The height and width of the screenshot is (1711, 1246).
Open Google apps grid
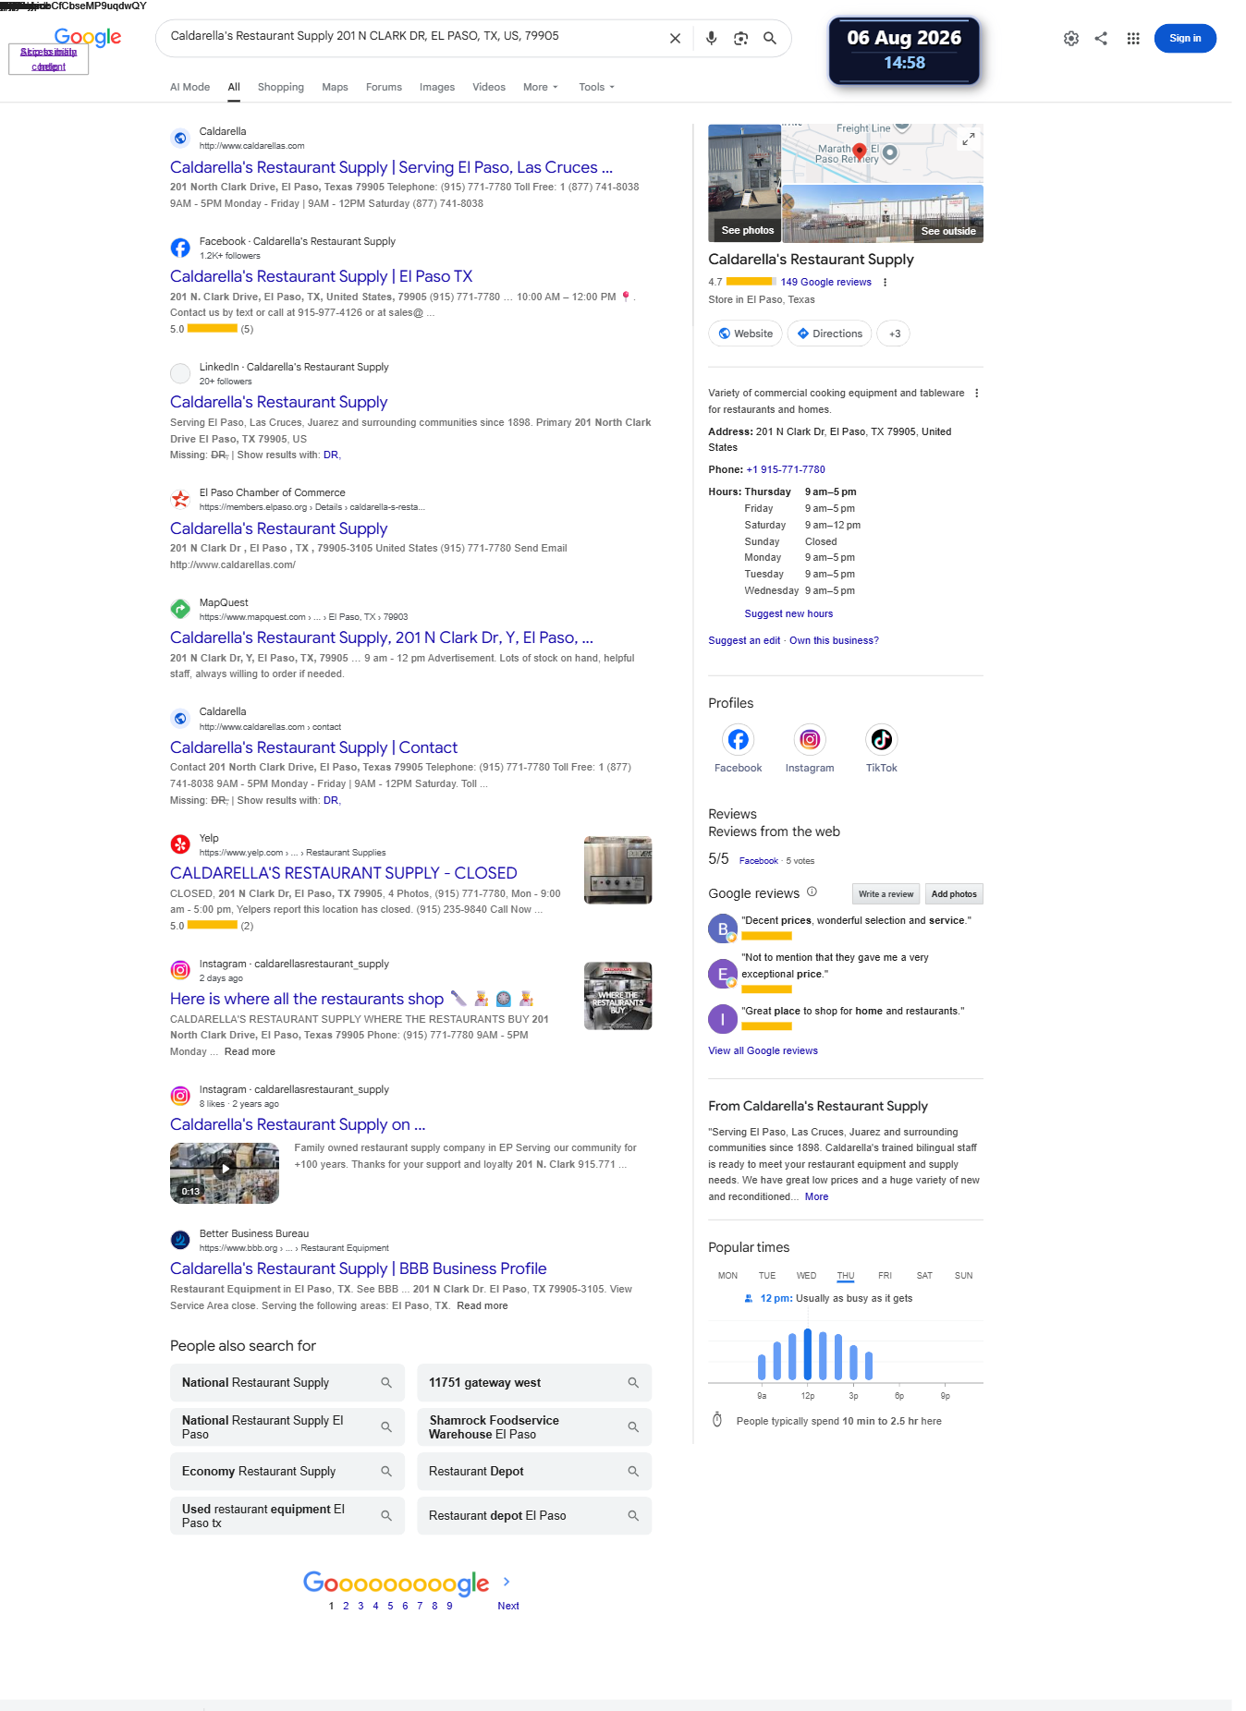(1133, 39)
